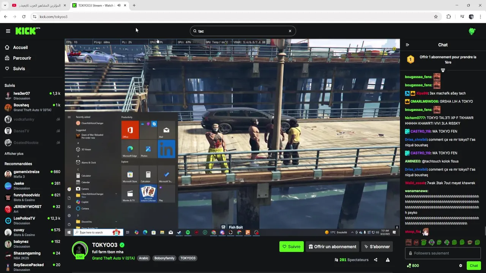This screenshot has width=486, height=273.
Task: Open Grand Theft Auto V category link
Action: [113, 258]
